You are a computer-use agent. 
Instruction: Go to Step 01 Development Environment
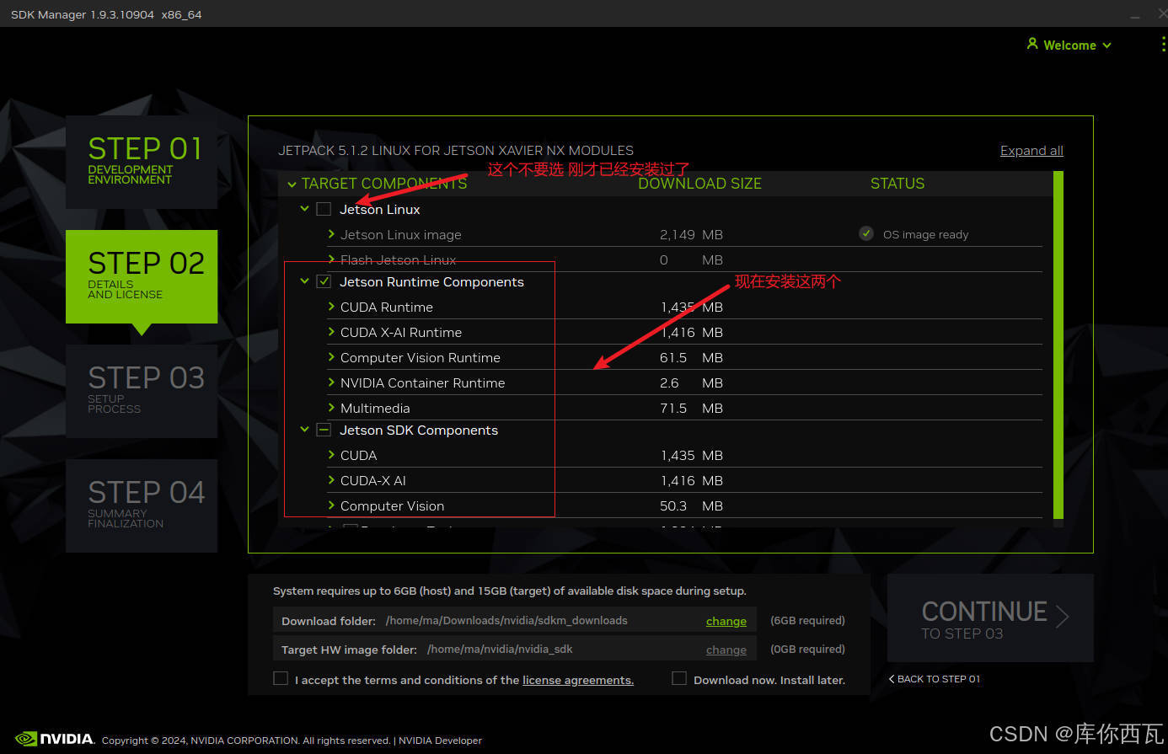tap(142, 162)
